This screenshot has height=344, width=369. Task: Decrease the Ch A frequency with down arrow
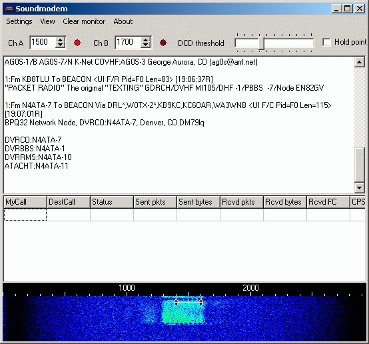pyautogui.click(x=61, y=45)
